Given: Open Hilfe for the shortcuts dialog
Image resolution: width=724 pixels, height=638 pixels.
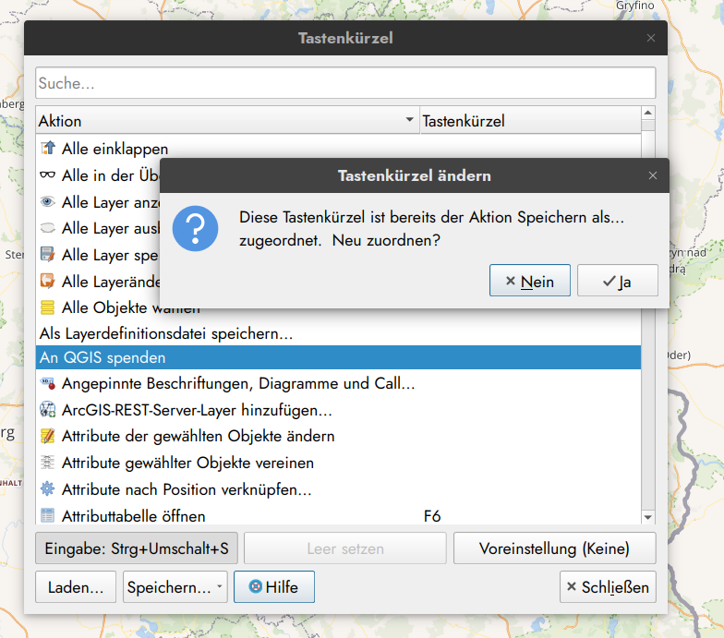Looking at the screenshot, I should 273,587.
